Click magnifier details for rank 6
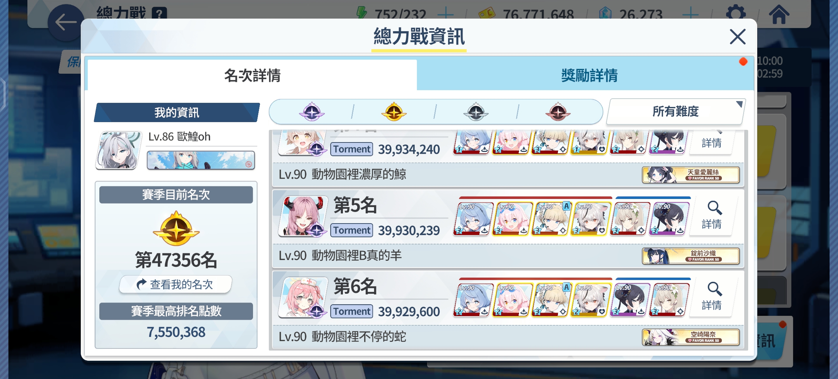 [712, 296]
